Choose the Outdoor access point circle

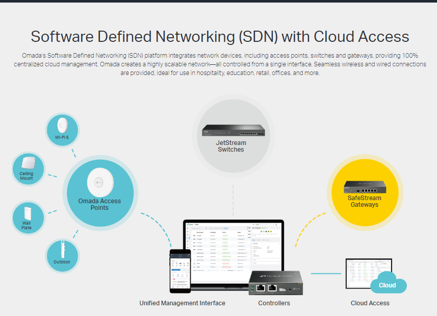(x=62, y=256)
